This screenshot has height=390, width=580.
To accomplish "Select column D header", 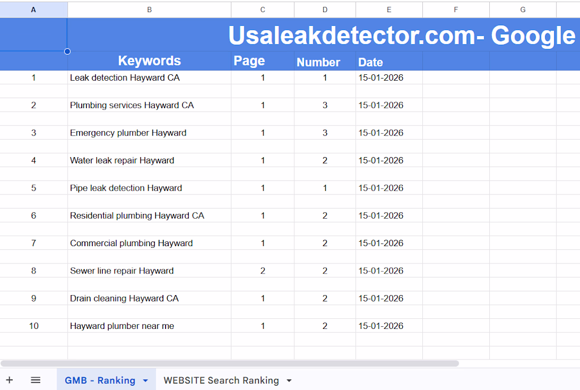I will [x=325, y=10].
